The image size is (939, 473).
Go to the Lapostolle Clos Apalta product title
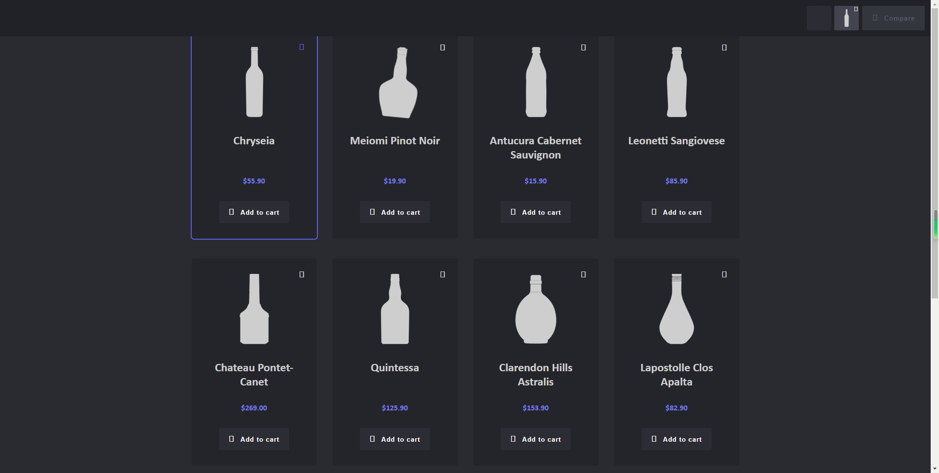(x=676, y=375)
